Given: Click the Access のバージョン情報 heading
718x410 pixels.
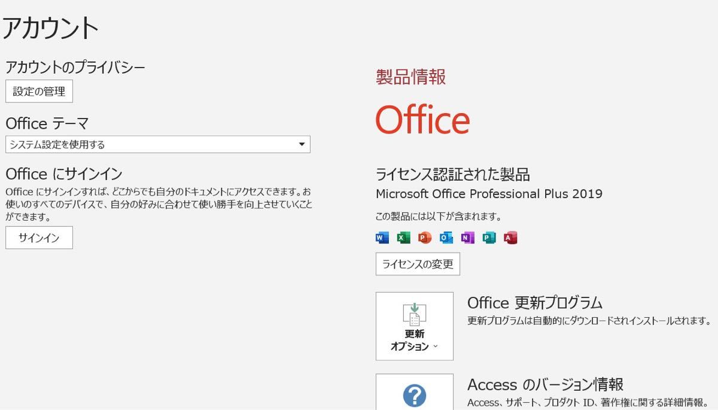Looking at the screenshot, I should point(545,384).
